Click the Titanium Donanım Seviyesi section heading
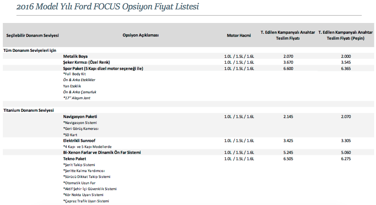The image size is (376, 205). [29, 110]
